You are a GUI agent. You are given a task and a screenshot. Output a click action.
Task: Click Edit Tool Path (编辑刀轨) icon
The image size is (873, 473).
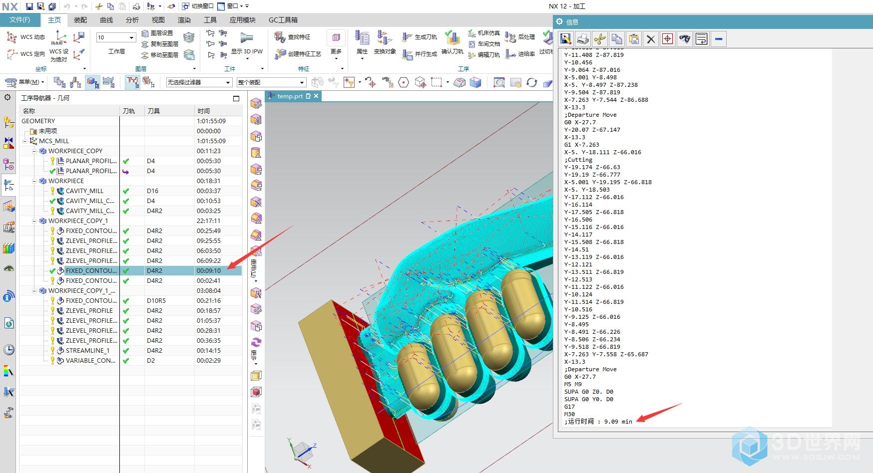pos(472,55)
